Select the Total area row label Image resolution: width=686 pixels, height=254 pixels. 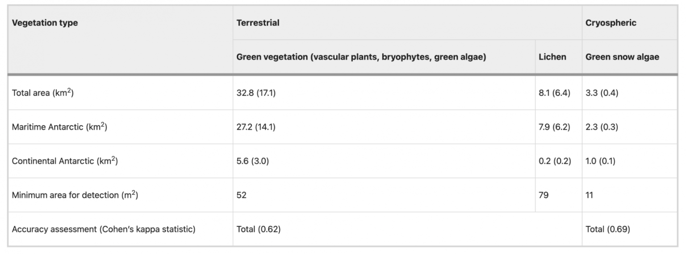pos(120,93)
